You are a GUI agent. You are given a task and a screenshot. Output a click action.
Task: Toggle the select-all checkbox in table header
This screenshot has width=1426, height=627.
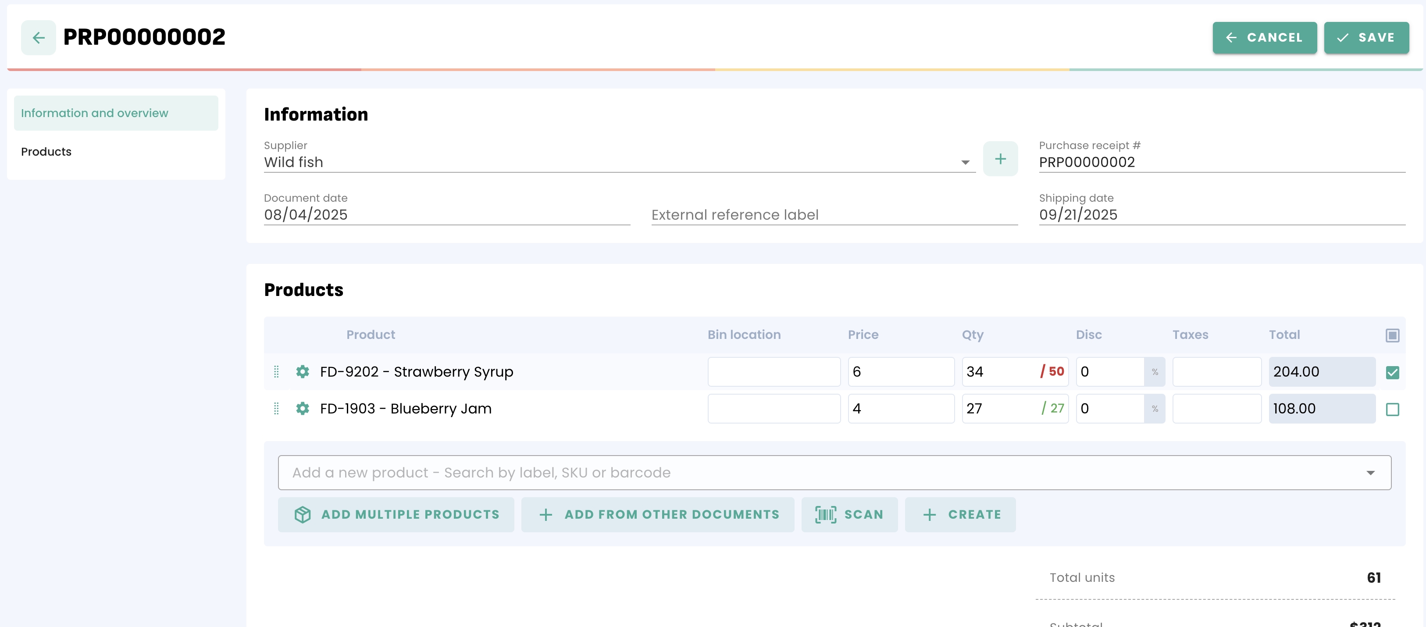click(x=1392, y=335)
